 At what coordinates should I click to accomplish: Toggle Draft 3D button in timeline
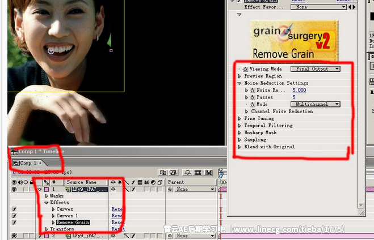(174, 173)
